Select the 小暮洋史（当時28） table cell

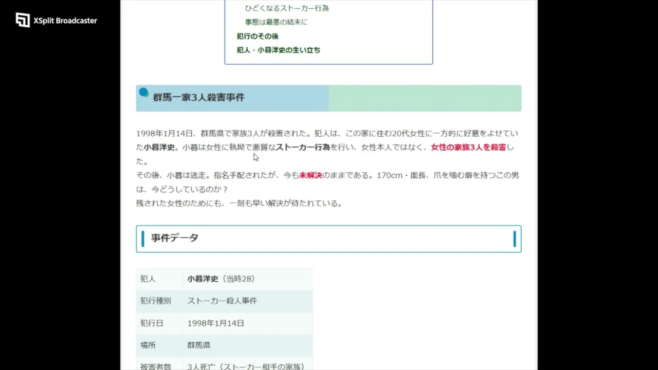tap(248, 279)
